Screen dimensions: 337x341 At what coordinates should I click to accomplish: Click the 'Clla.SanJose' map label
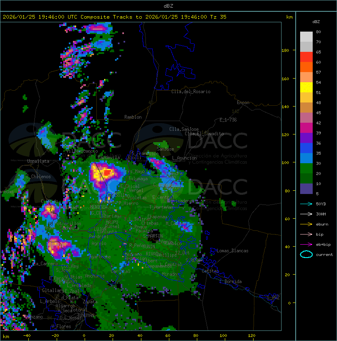184,129
